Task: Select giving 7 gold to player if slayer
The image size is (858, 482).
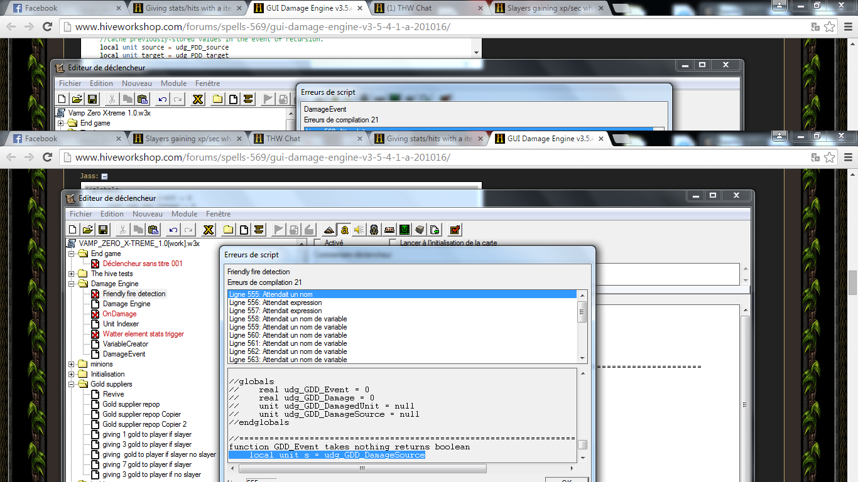Action: (x=147, y=464)
